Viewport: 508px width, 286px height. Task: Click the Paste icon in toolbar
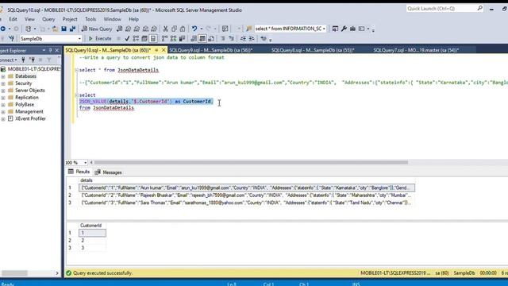click(183, 29)
